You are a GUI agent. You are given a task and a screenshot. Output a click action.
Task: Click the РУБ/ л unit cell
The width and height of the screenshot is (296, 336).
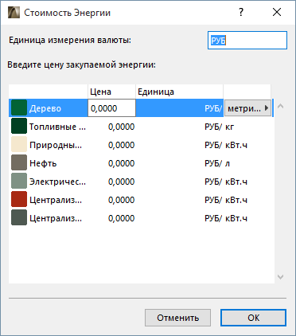click(x=217, y=163)
